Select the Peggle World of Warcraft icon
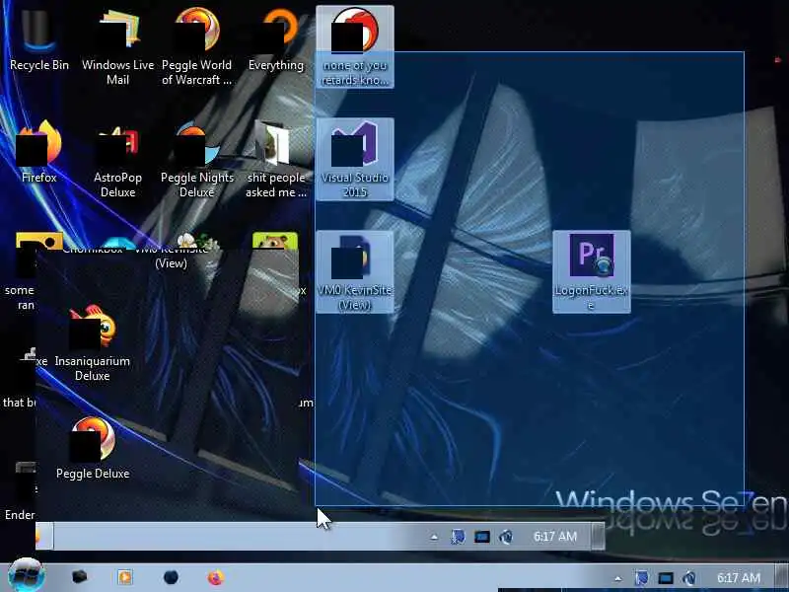789x592 pixels. tap(196, 47)
